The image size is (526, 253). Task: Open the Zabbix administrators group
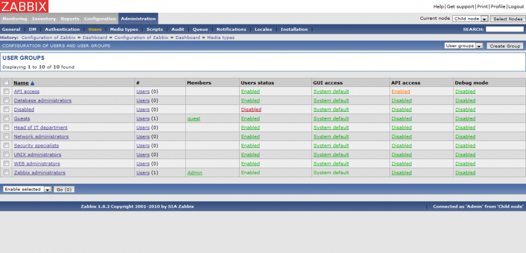tap(40, 173)
